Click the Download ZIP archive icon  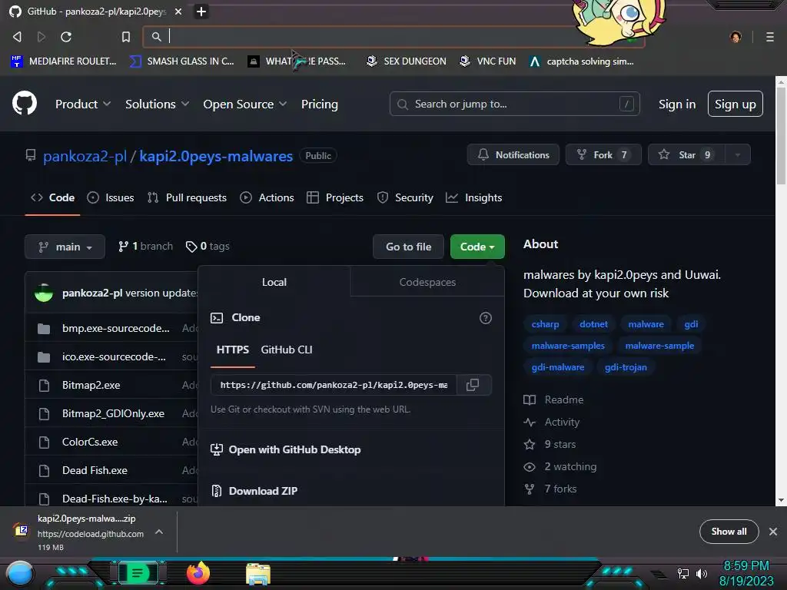217,491
